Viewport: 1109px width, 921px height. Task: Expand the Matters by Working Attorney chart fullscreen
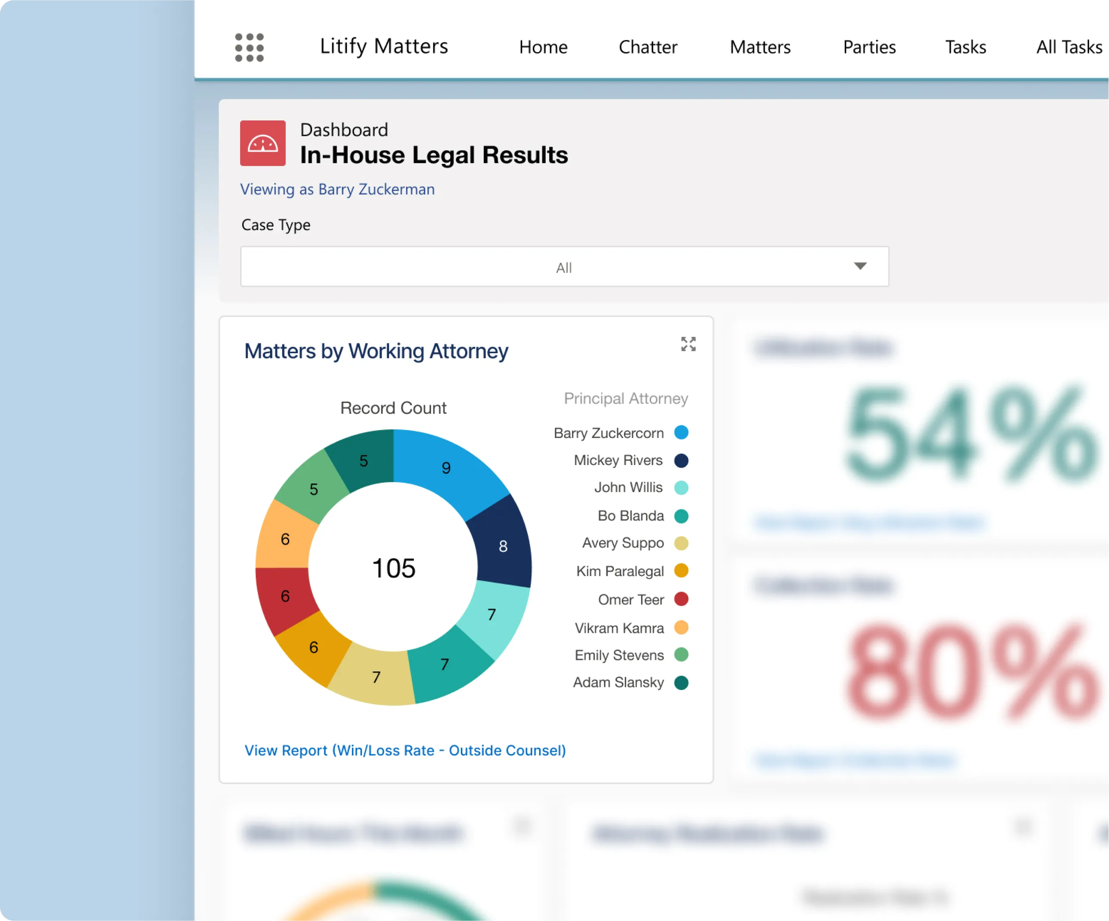click(688, 344)
